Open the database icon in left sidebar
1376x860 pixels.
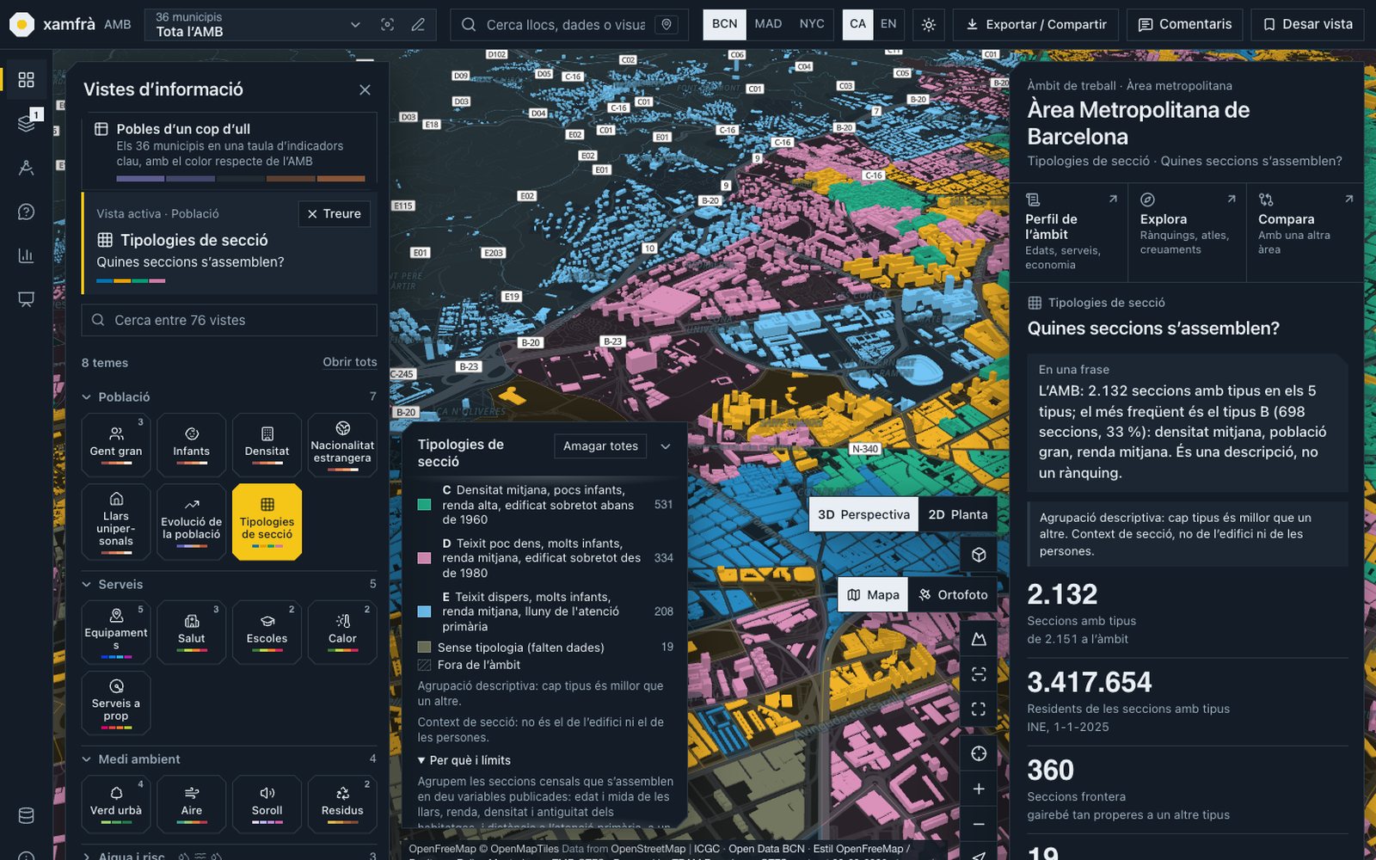point(26,815)
